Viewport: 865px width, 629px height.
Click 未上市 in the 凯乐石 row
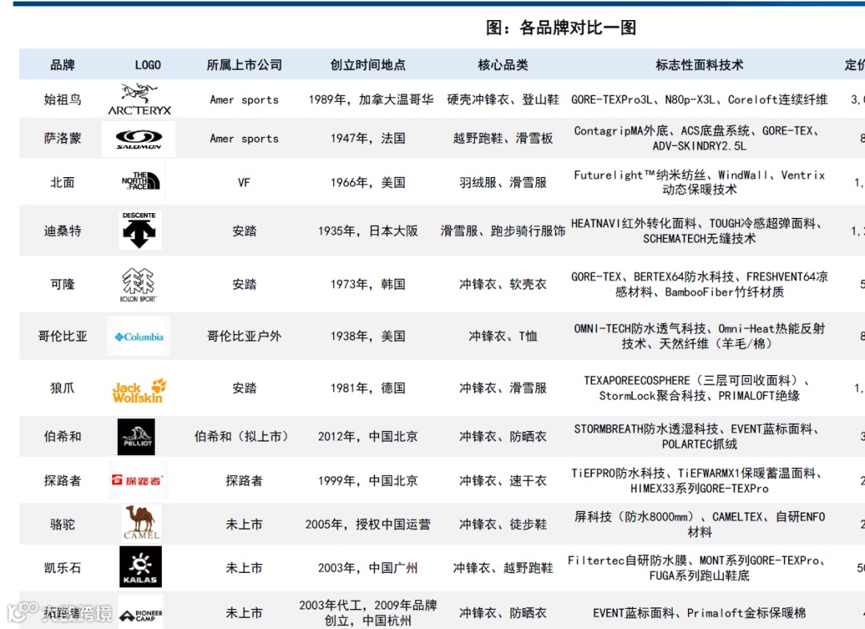tap(243, 568)
